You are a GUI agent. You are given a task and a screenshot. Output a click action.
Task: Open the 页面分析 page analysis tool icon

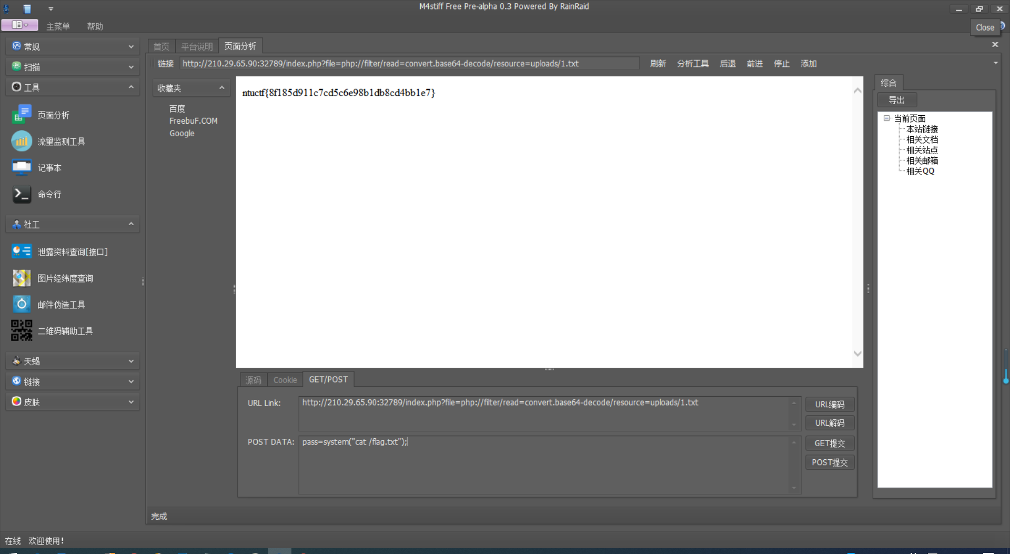point(22,115)
